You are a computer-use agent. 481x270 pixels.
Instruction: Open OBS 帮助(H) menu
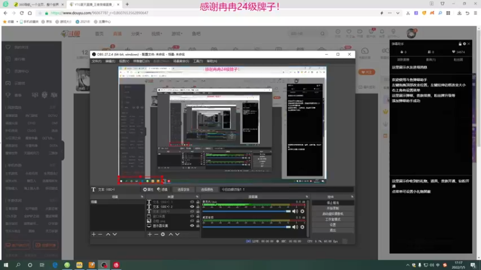(212, 61)
